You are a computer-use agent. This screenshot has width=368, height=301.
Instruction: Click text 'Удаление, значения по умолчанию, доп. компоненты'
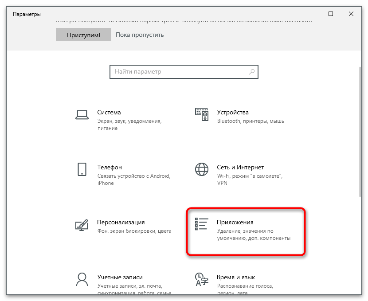tap(254, 235)
